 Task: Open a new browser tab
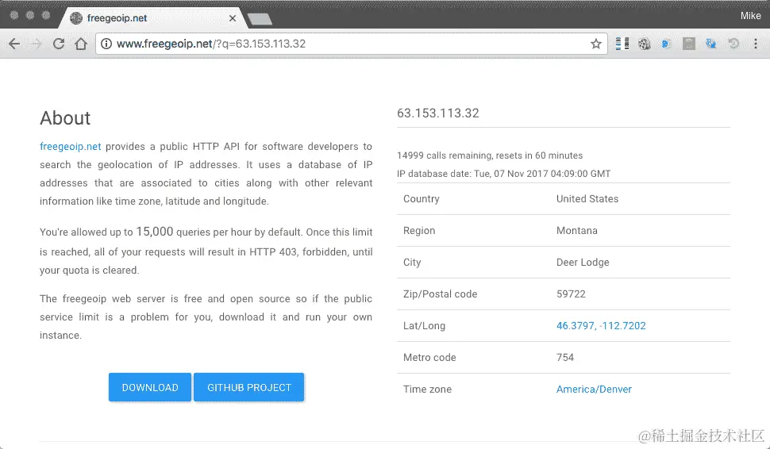coord(260,19)
